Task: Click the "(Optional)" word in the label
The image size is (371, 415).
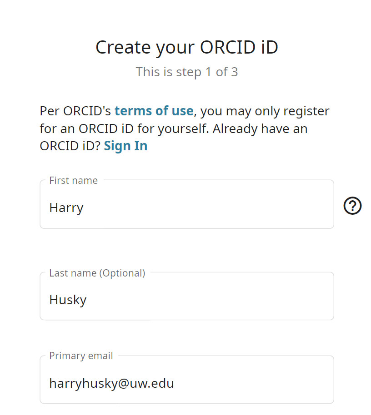Action: pyautogui.click(x=122, y=273)
